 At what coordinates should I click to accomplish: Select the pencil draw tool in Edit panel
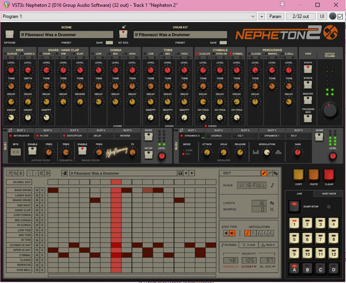[x=263, y=173]
